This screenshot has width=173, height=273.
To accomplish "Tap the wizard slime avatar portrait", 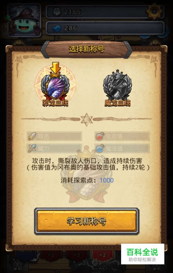I will (25, 20).
